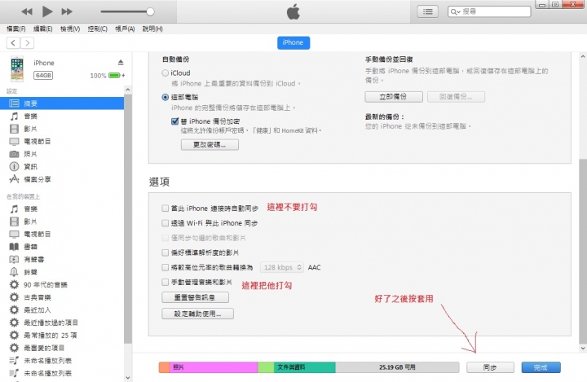Toggle 將較高位元率的歌曲轉換為 checkbox

pos(165,267)
